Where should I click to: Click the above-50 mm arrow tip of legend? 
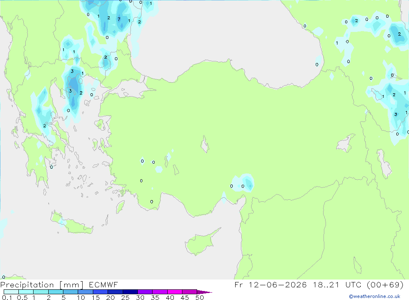pyautogui.click(x=204, y=292)
